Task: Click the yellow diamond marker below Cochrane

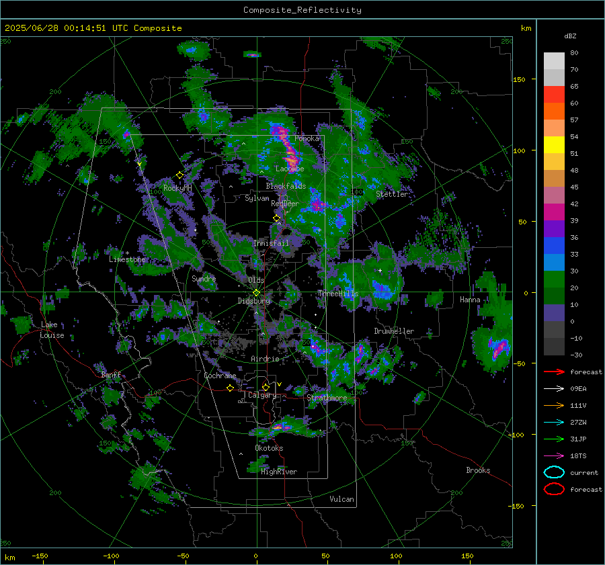Action: pyautogui.click(x=230, y=388)
